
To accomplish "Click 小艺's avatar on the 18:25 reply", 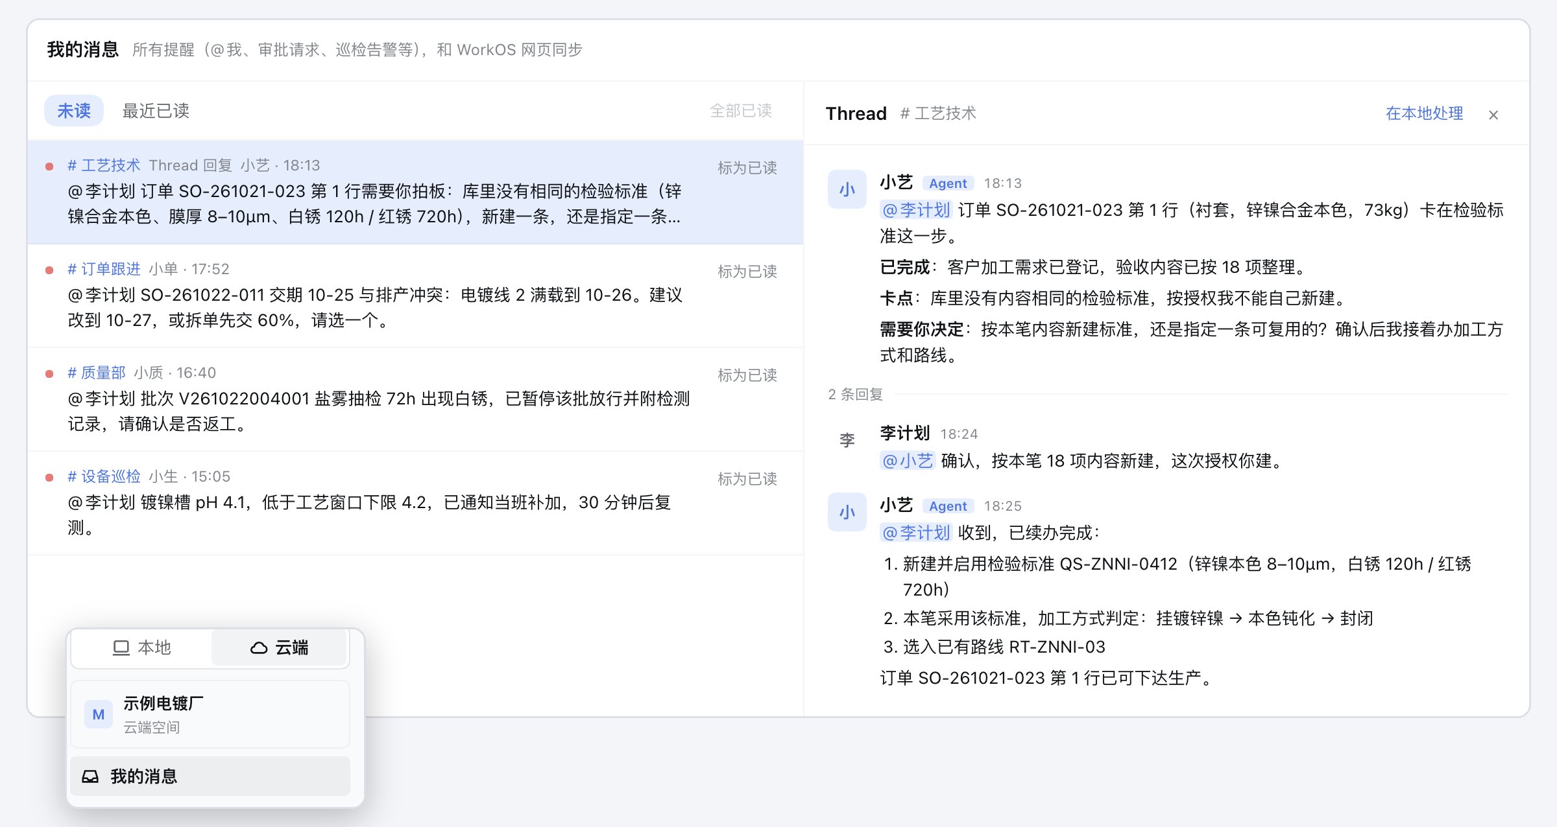I will [x=847, y=512].
